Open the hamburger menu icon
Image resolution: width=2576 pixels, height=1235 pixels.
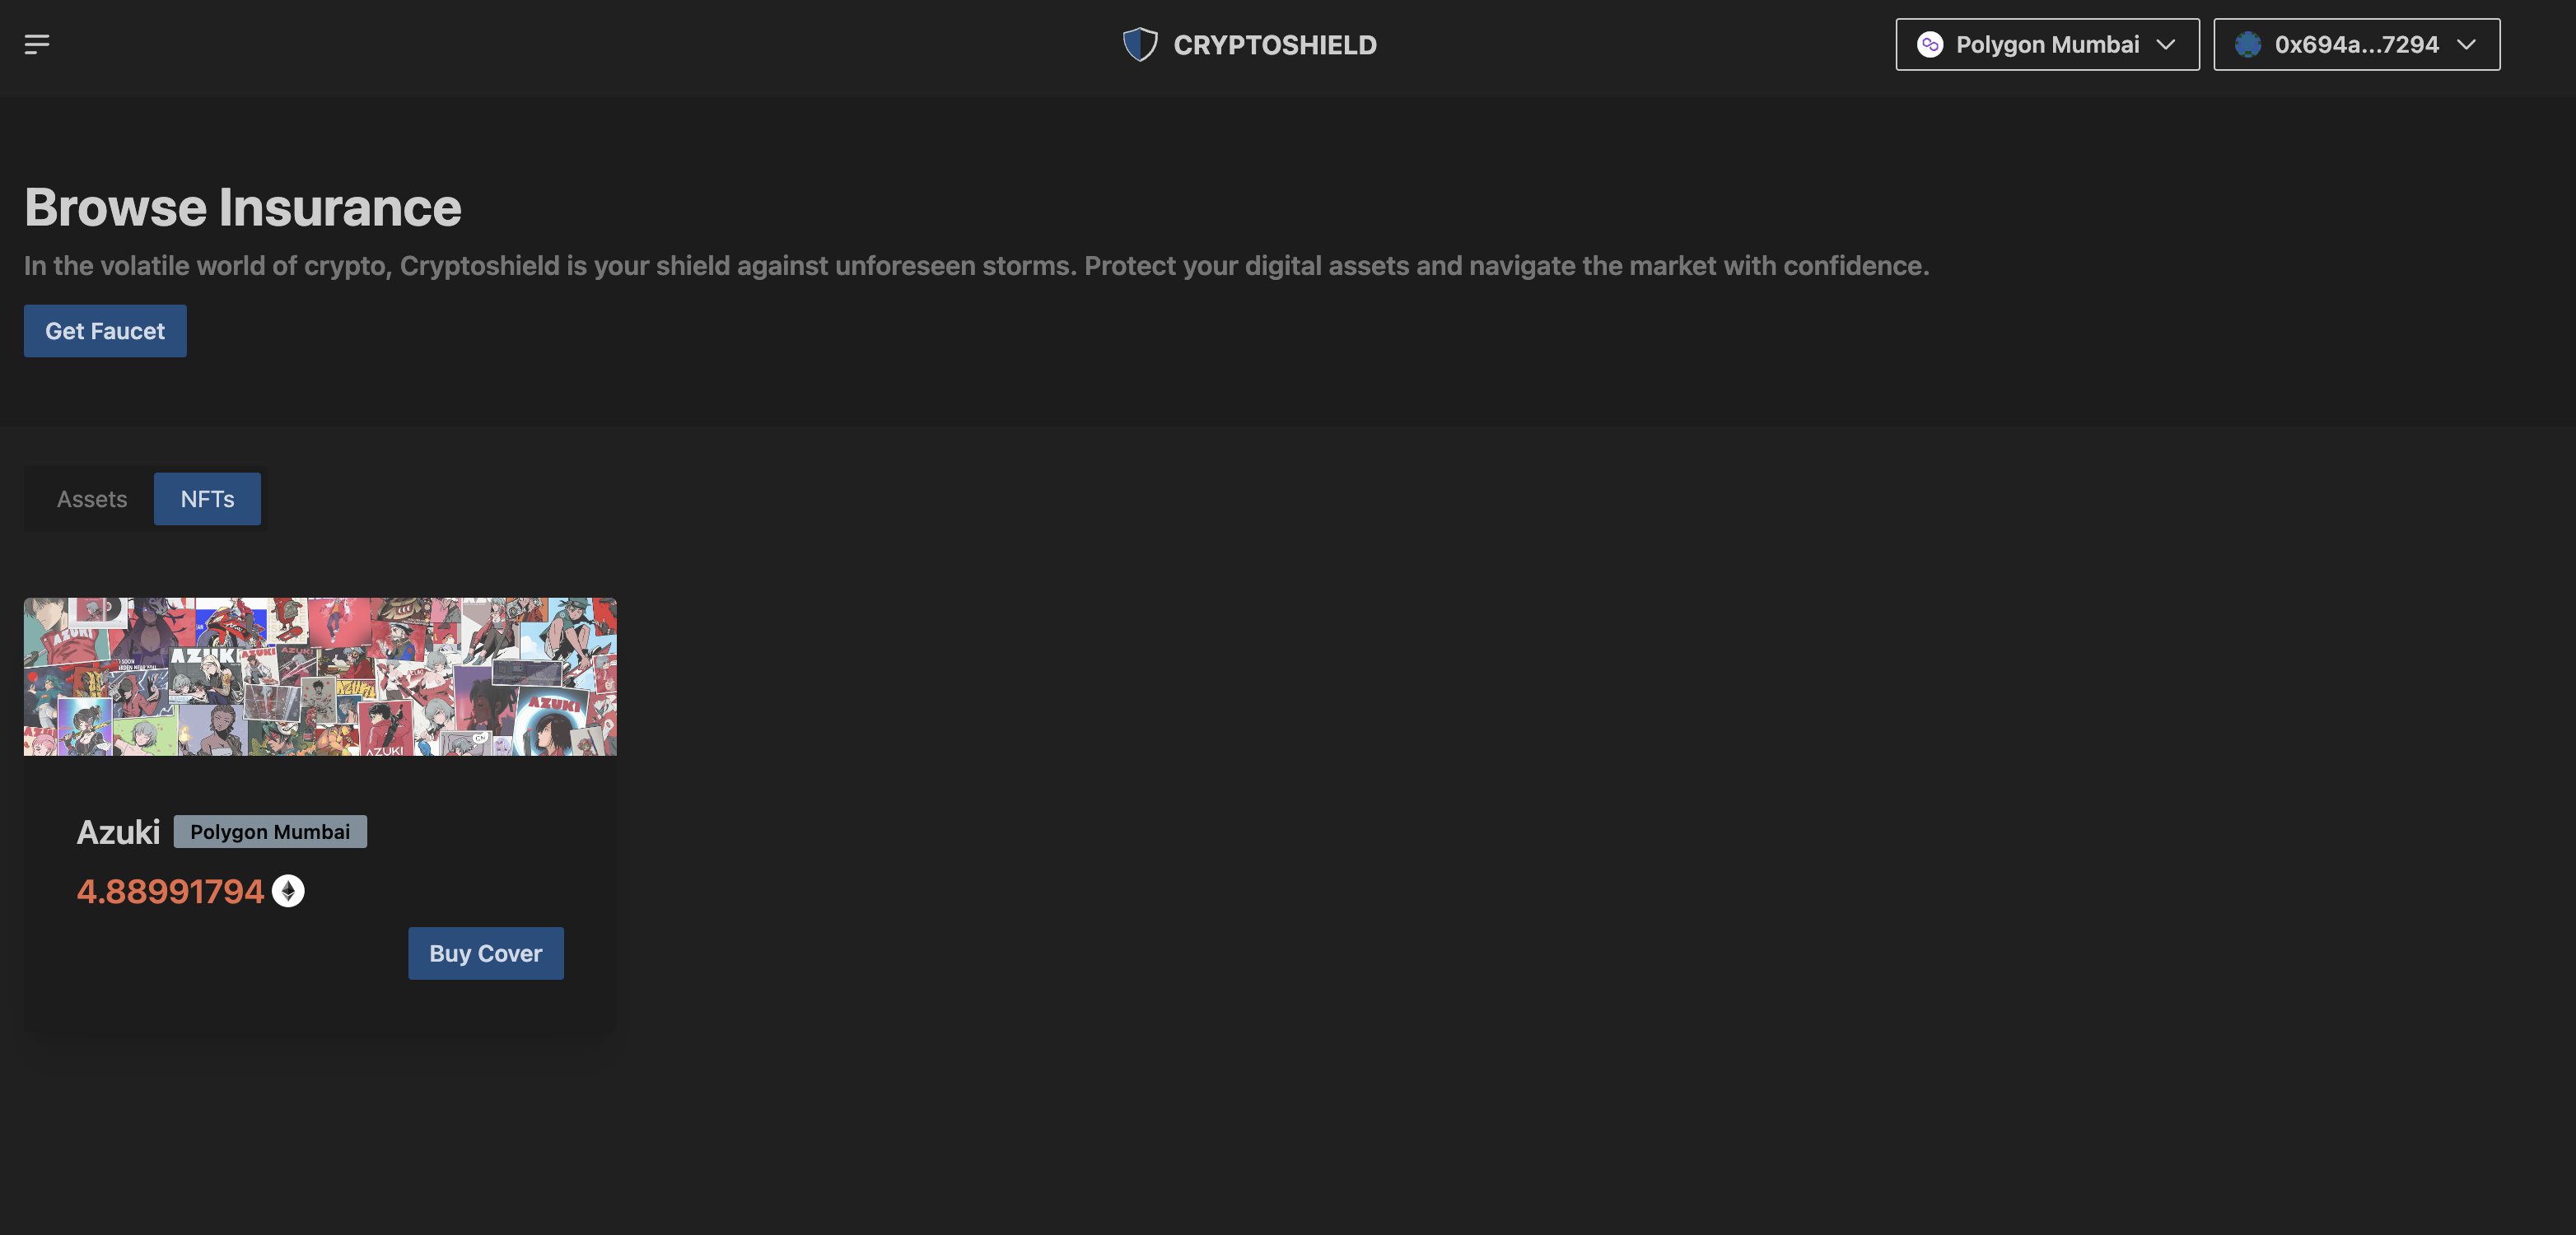click(37, 44)
